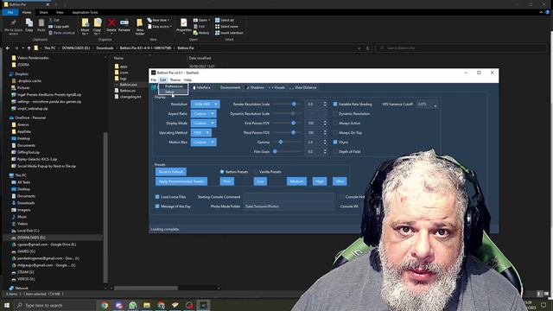
Task: Toggle the Load Loose Files checkbox
Action: (157, 197)
